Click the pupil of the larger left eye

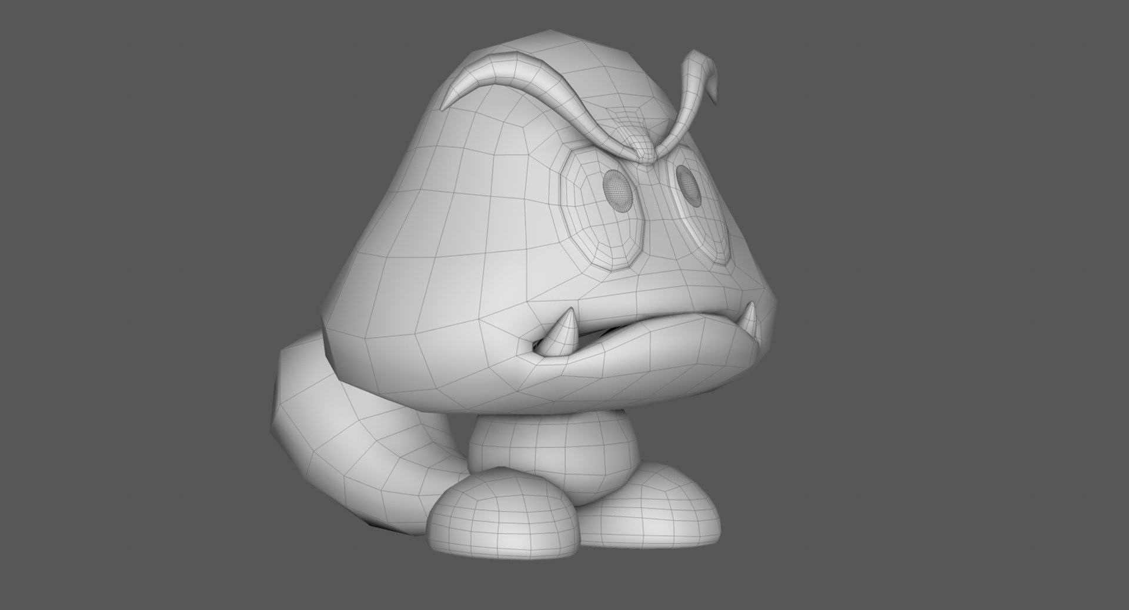[618, 191]
